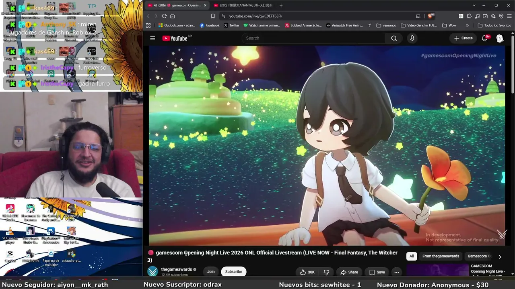The height and width of the screenshot is (289, 515).
Task: Open the YouTube guide hamburger menu
Action: (x=152, y=38)
